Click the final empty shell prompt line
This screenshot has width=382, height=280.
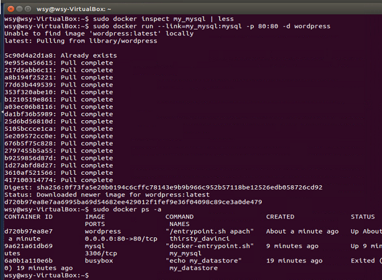[x=47, y=276]
